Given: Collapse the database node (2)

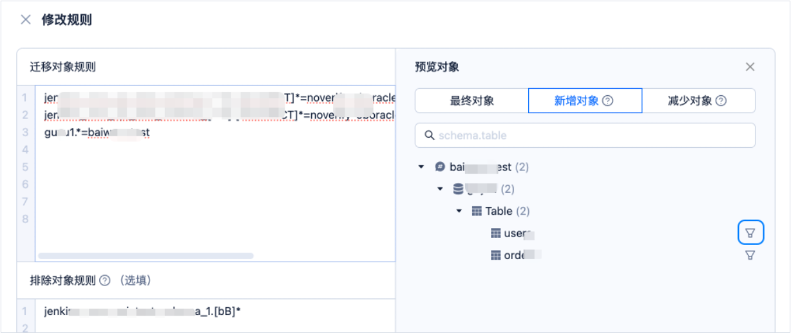Looking at the screenshot, I should 441,189.
